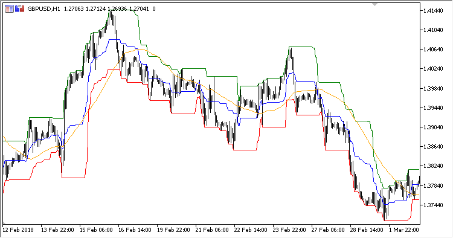Viewport: 453px width, 238px height.
Task: Click the gray chart shift triangle marker
Action: [x=374, y=5]
